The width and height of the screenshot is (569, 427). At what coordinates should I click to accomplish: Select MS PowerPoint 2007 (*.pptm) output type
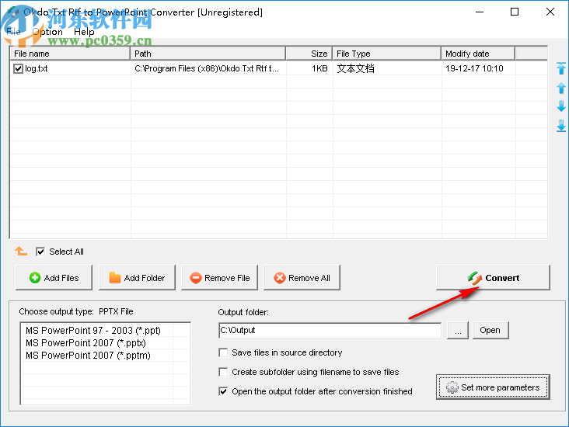pos(88,356)
